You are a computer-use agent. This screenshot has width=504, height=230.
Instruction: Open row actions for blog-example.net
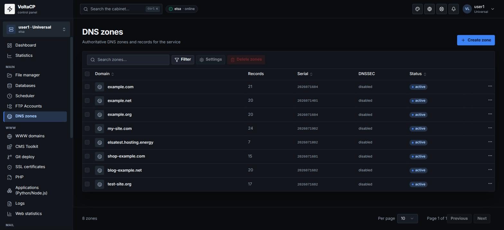[x=490, y=170]
